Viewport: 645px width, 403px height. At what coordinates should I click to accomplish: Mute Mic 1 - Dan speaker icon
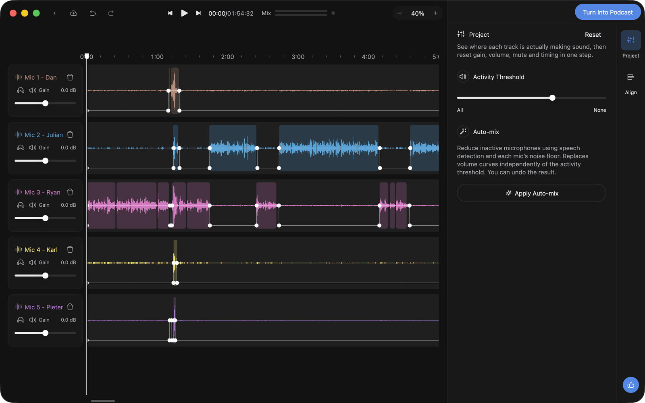[x=33, y=90]
